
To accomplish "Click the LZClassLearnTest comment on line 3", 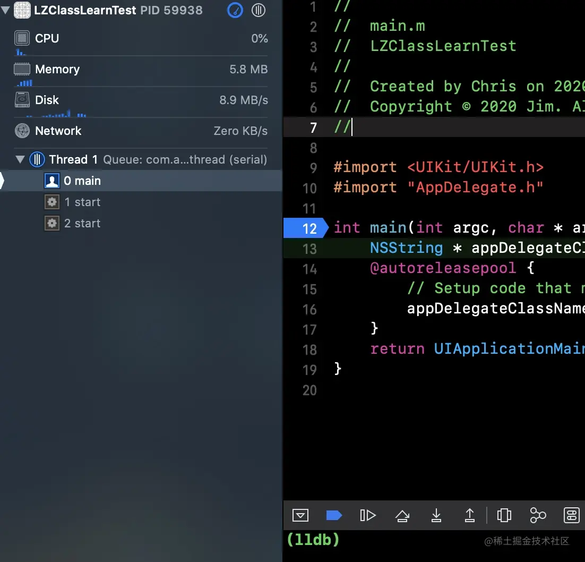I will click(x=443, y=46).
